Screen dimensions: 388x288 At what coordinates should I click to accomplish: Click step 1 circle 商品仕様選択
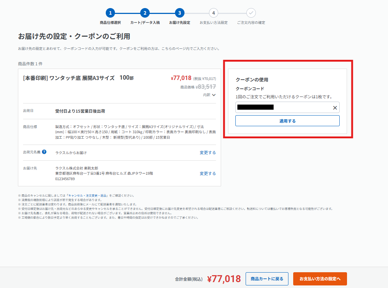[111, 13]
